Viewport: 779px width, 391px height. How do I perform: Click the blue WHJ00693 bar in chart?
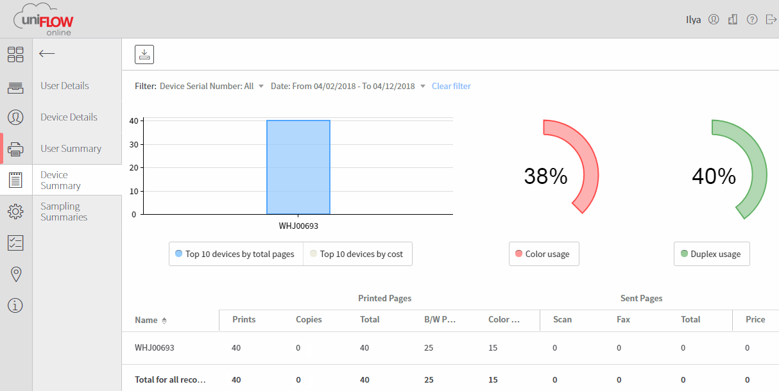298,167
